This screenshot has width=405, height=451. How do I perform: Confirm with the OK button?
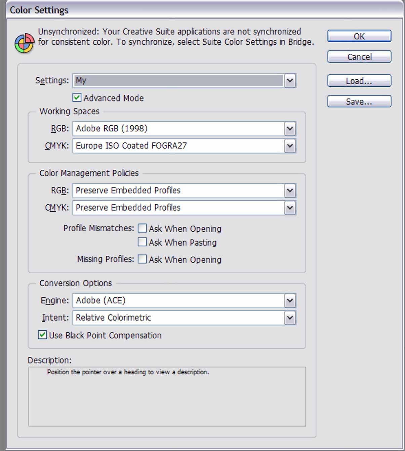(359, 36)
